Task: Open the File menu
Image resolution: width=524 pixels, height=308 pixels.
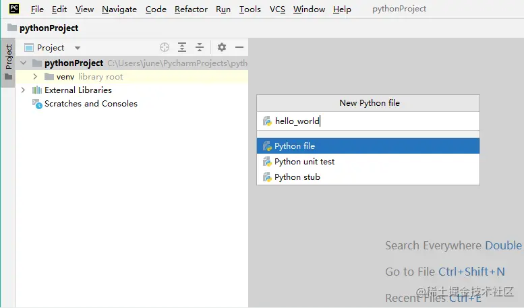Action: pyautogui.click(x=37, y=9)
